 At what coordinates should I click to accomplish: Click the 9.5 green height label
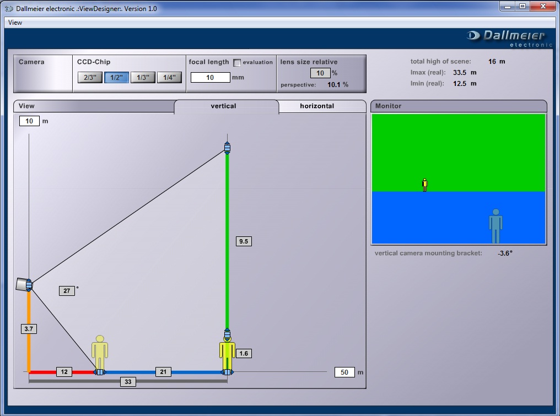(244, 241)
